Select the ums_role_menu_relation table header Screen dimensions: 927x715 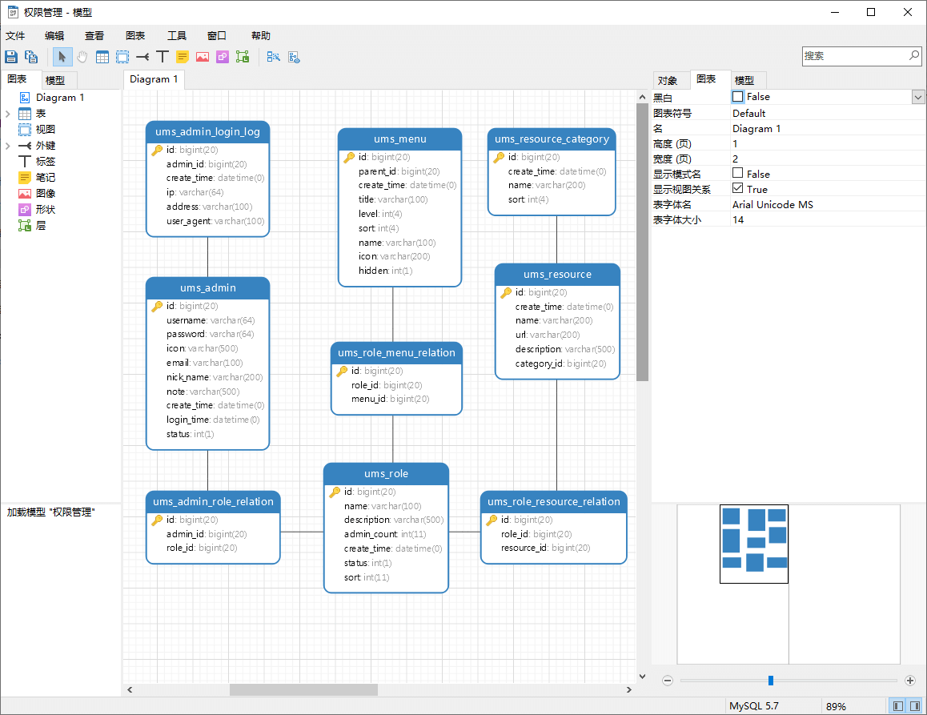point(396,353)
